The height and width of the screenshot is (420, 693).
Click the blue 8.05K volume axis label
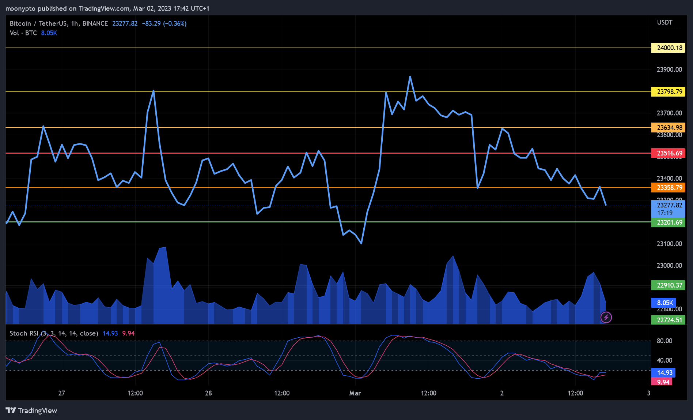click(x=664, y=303)
